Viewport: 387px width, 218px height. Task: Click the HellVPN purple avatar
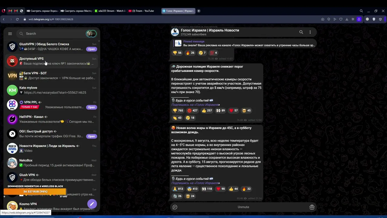click(12, 119)
